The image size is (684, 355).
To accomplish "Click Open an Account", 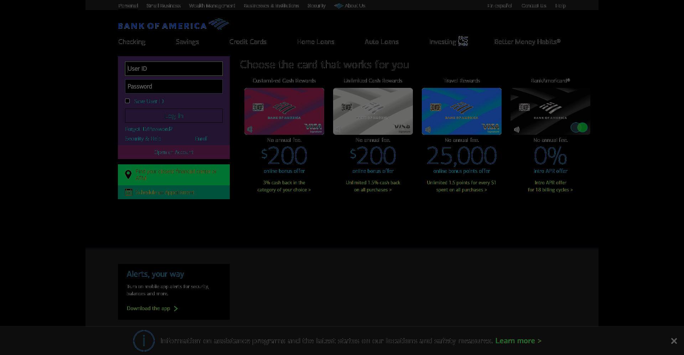I will (174, 152).
